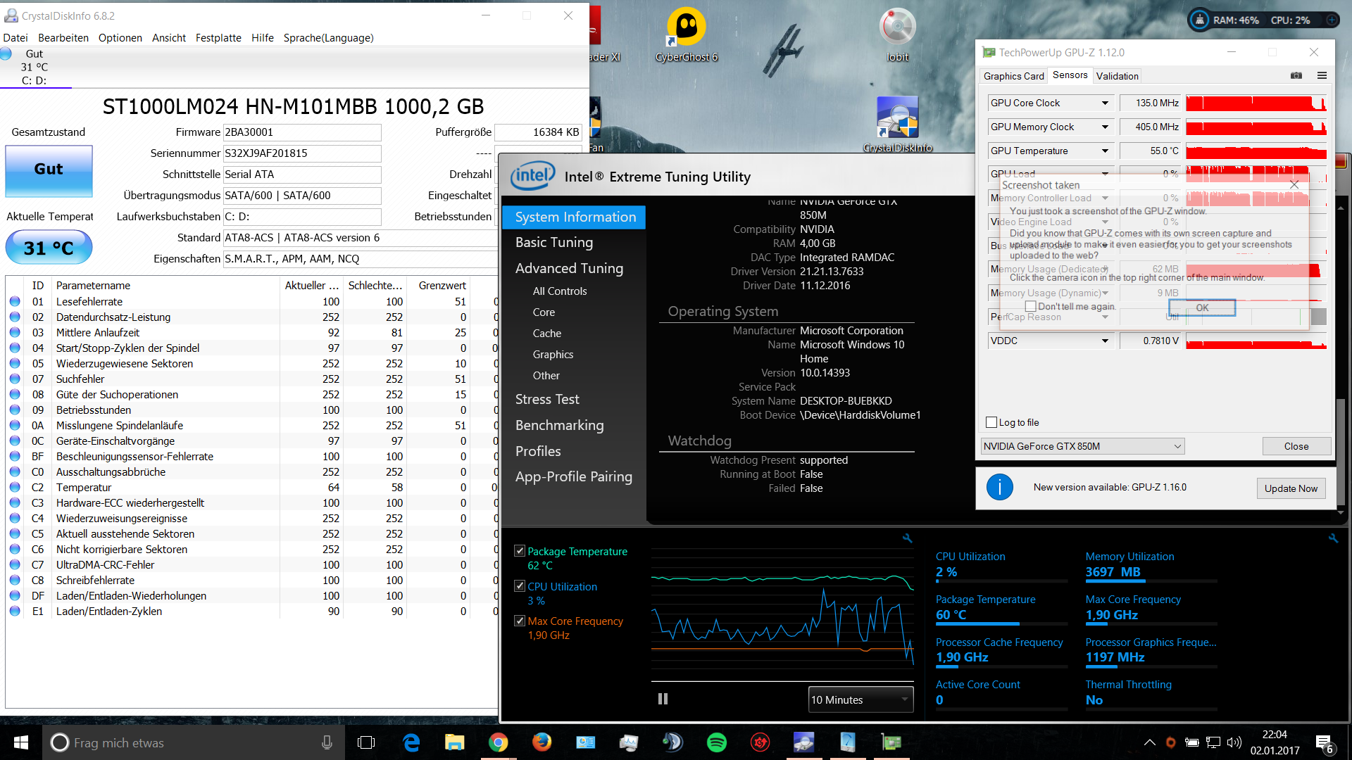The image size is (1352, 760).
Task: Enable the Log to file checkbox
Action: (x=991, y=422)
